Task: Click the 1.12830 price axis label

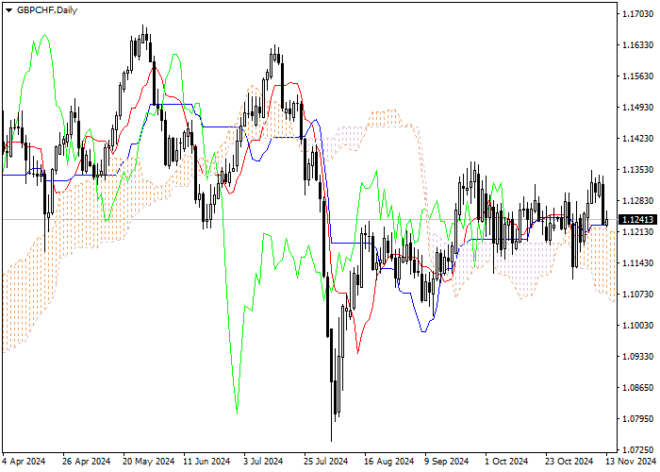Action: 637,201
